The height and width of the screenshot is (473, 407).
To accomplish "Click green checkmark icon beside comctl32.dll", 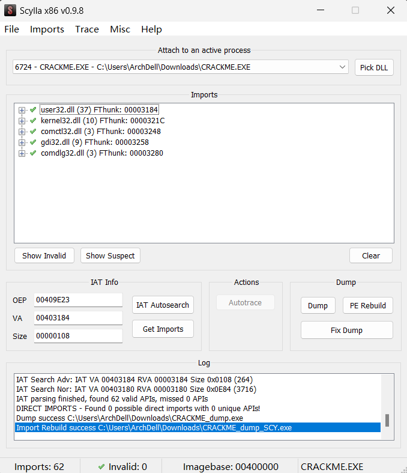I will pyautogui.click(x=33, y=132).
